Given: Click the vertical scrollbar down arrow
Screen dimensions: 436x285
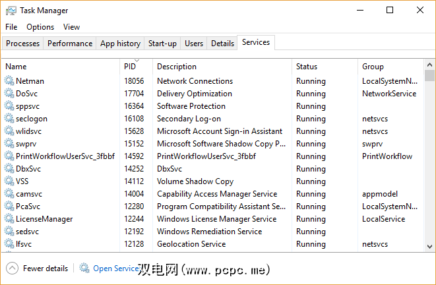Looking at the screenshot, I should tap(430, 247).
